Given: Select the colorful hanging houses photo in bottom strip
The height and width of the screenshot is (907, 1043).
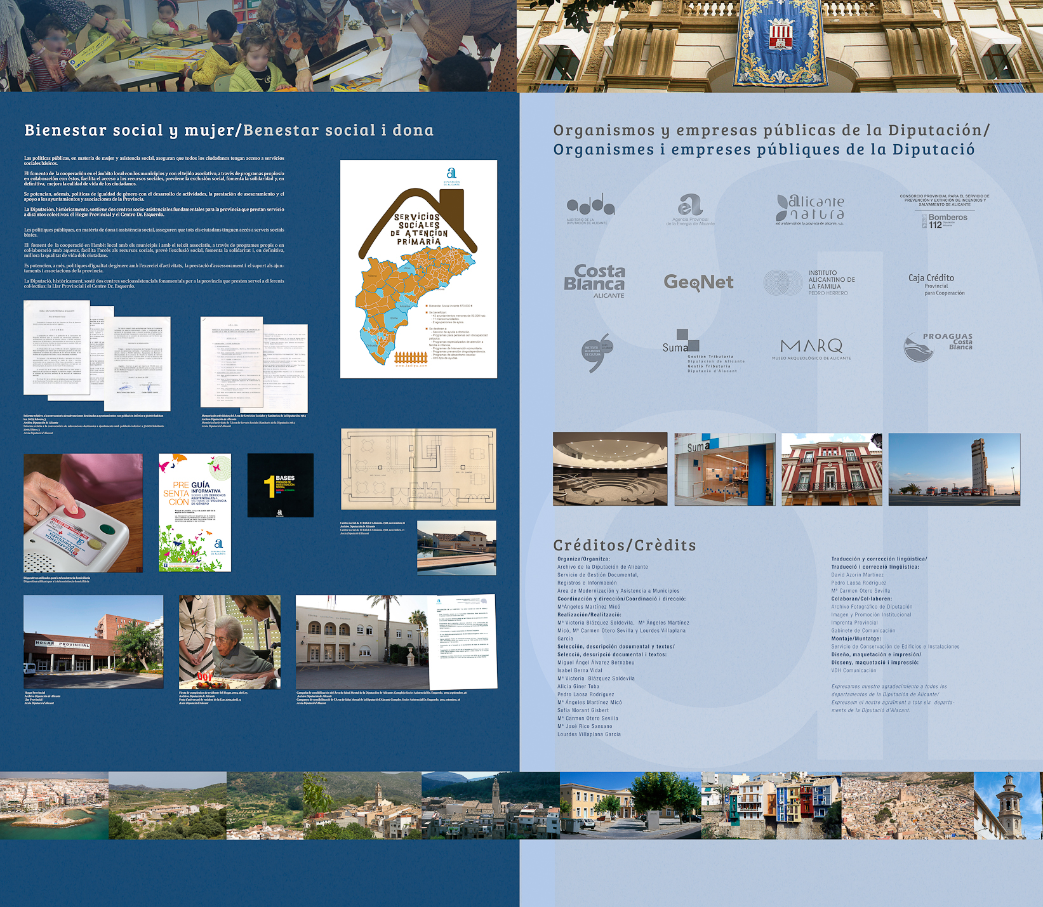Looking at the screenshot, I should point(771,805).
